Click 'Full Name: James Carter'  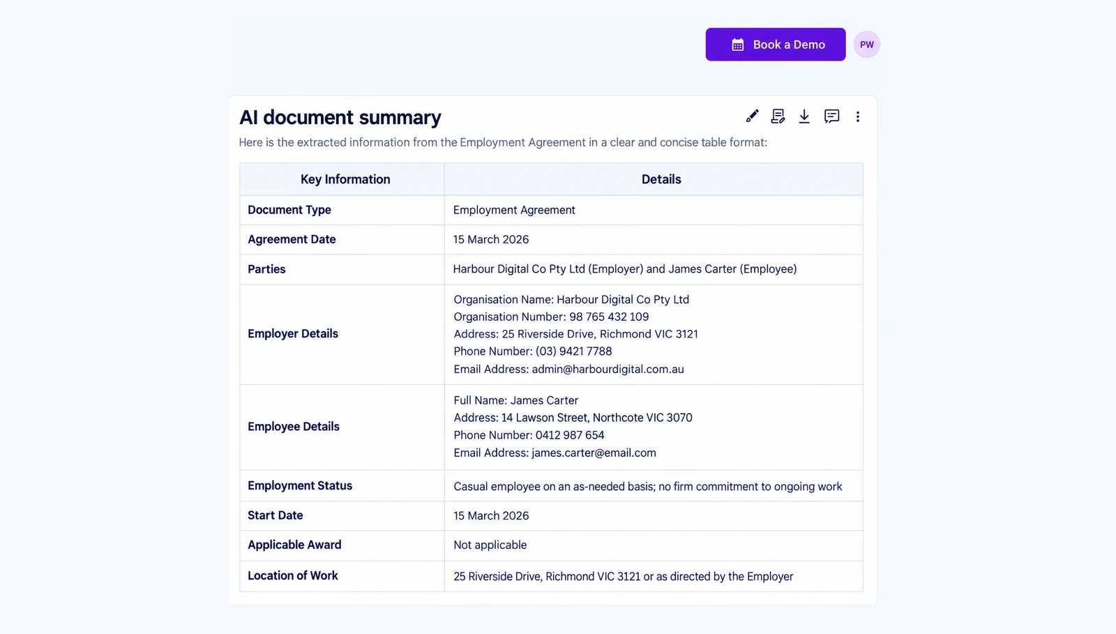click(516, 400)
